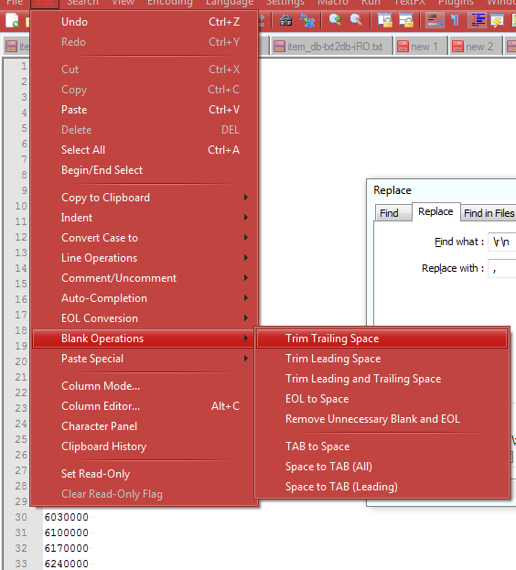Click the Find what input field
The image size is (516, 570).
tap(502, 242)
